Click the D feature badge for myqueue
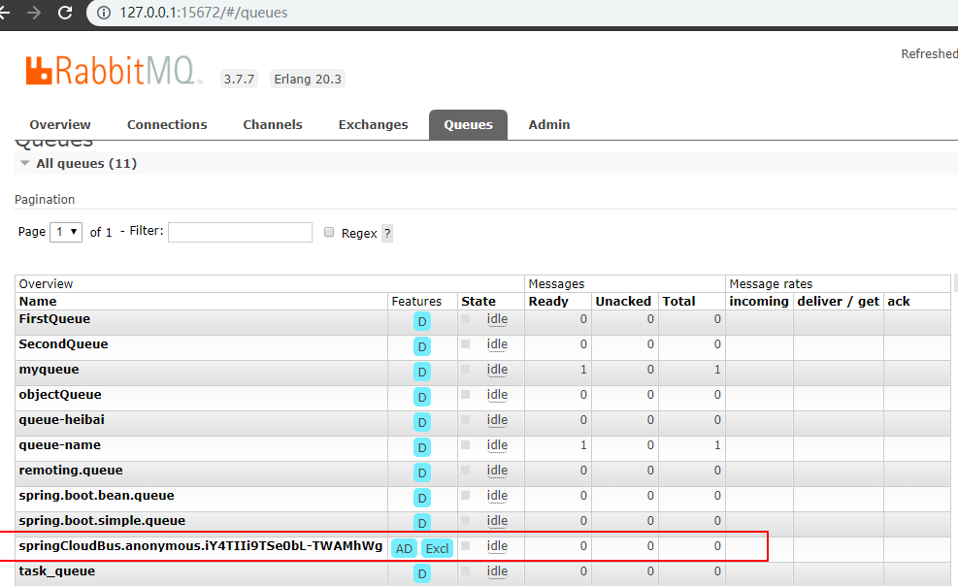The image size is (958, 586). [x=421, y=372]
